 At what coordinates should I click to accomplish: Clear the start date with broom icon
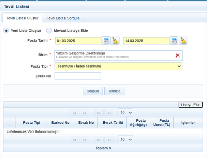115,41
